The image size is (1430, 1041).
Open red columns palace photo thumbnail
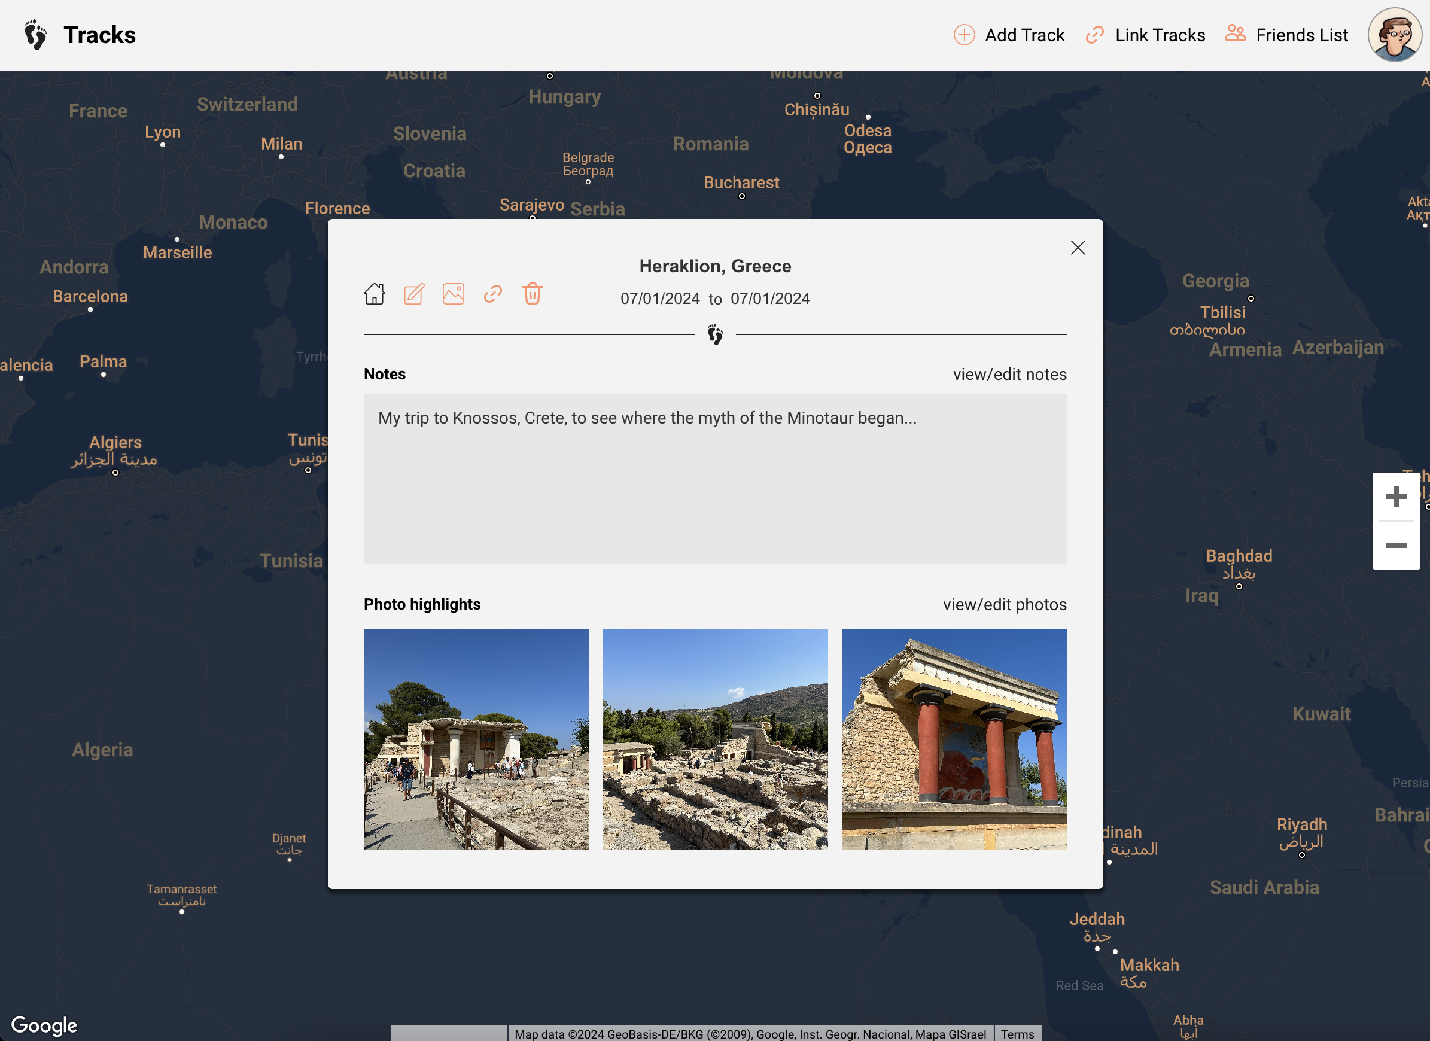click(x=954, y=739)
